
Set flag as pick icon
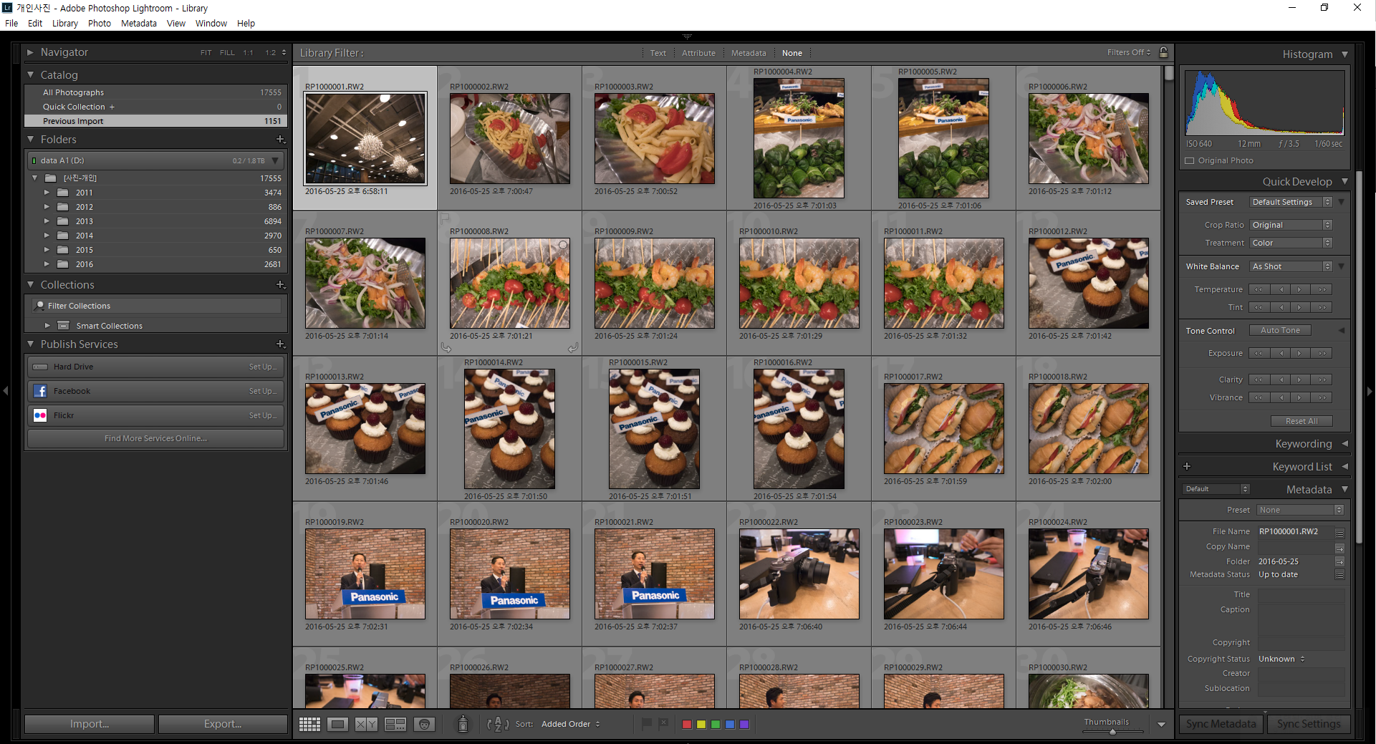tap(647, 724)
